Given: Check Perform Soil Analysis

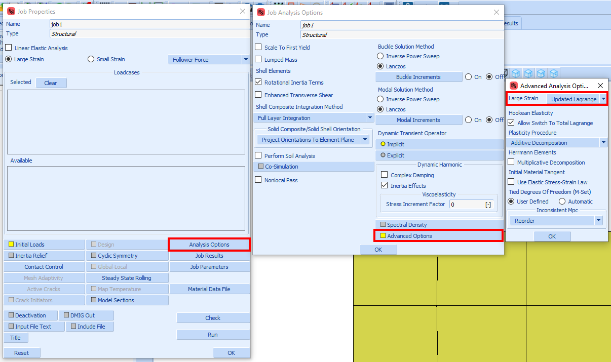Looking at the screenshot, I should pyautogui.click(x=258, y=155).
